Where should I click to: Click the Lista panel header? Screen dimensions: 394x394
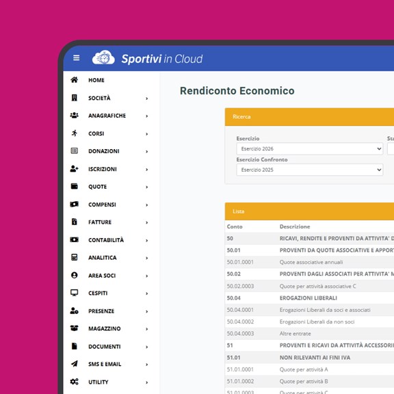tap(309, 211)
